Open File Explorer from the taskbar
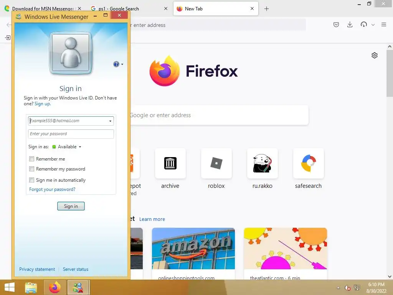 pyautogui.click(x=31, y=287)
